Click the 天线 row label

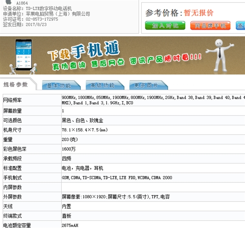coord(8,206)
